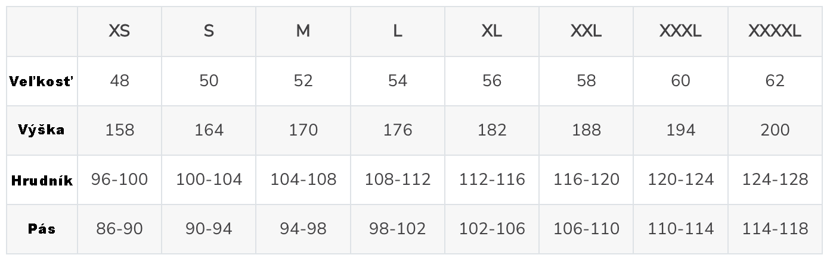Click chest range 104-108 cell
830x258 pixels.
[x=303, y=180]
